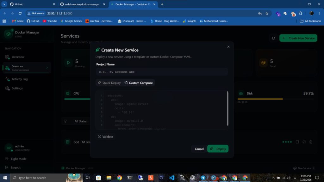Bookmark this page with star icon

[267, 13]
